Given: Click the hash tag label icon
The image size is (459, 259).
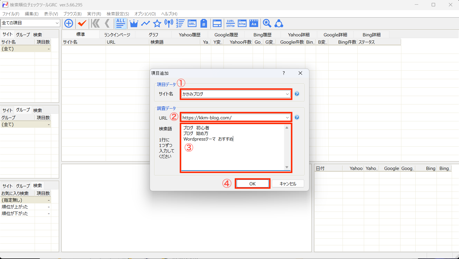Looking at the screenshot, I should (x=204, y=23).
